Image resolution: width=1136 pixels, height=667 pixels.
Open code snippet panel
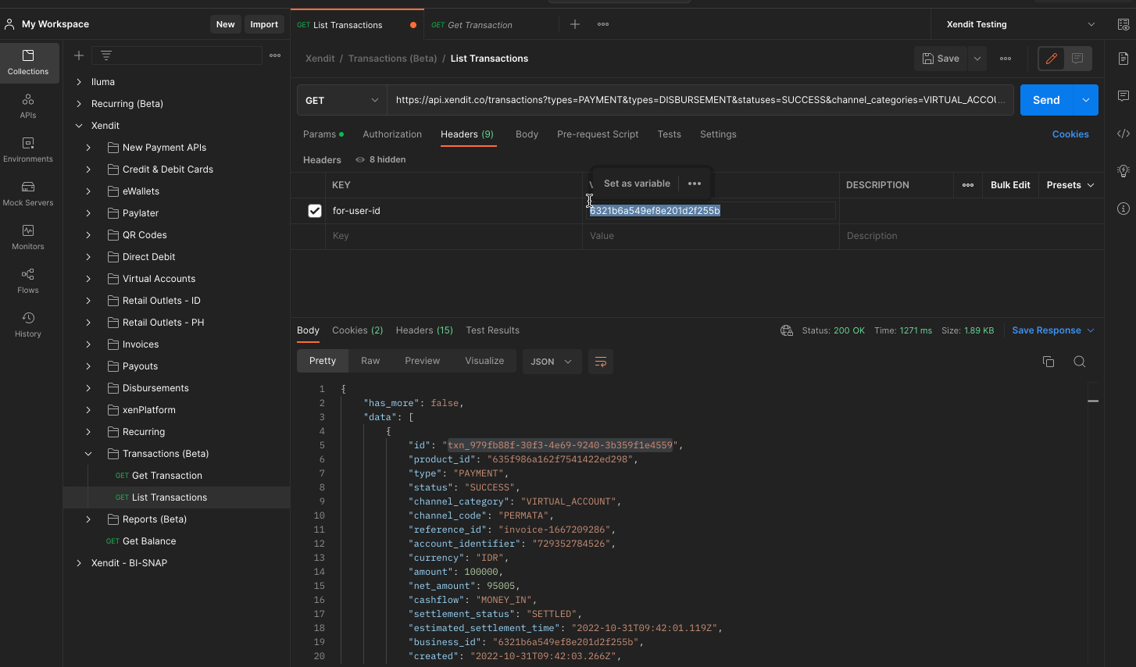[1123, 134]
